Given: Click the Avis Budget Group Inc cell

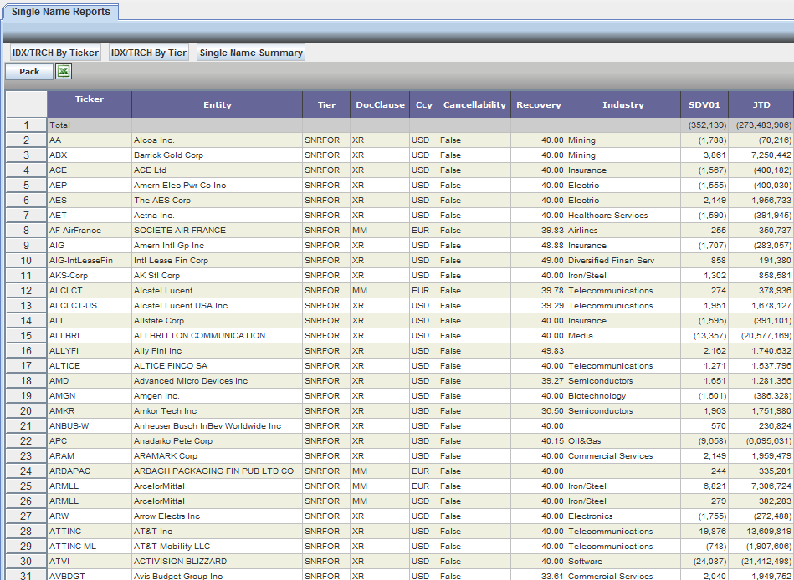Looking at the screenshot, I should [218, 575].
